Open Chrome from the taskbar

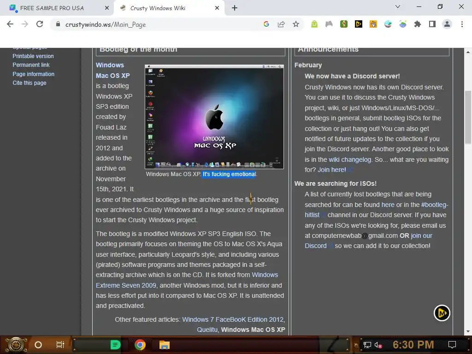[140, 345]
